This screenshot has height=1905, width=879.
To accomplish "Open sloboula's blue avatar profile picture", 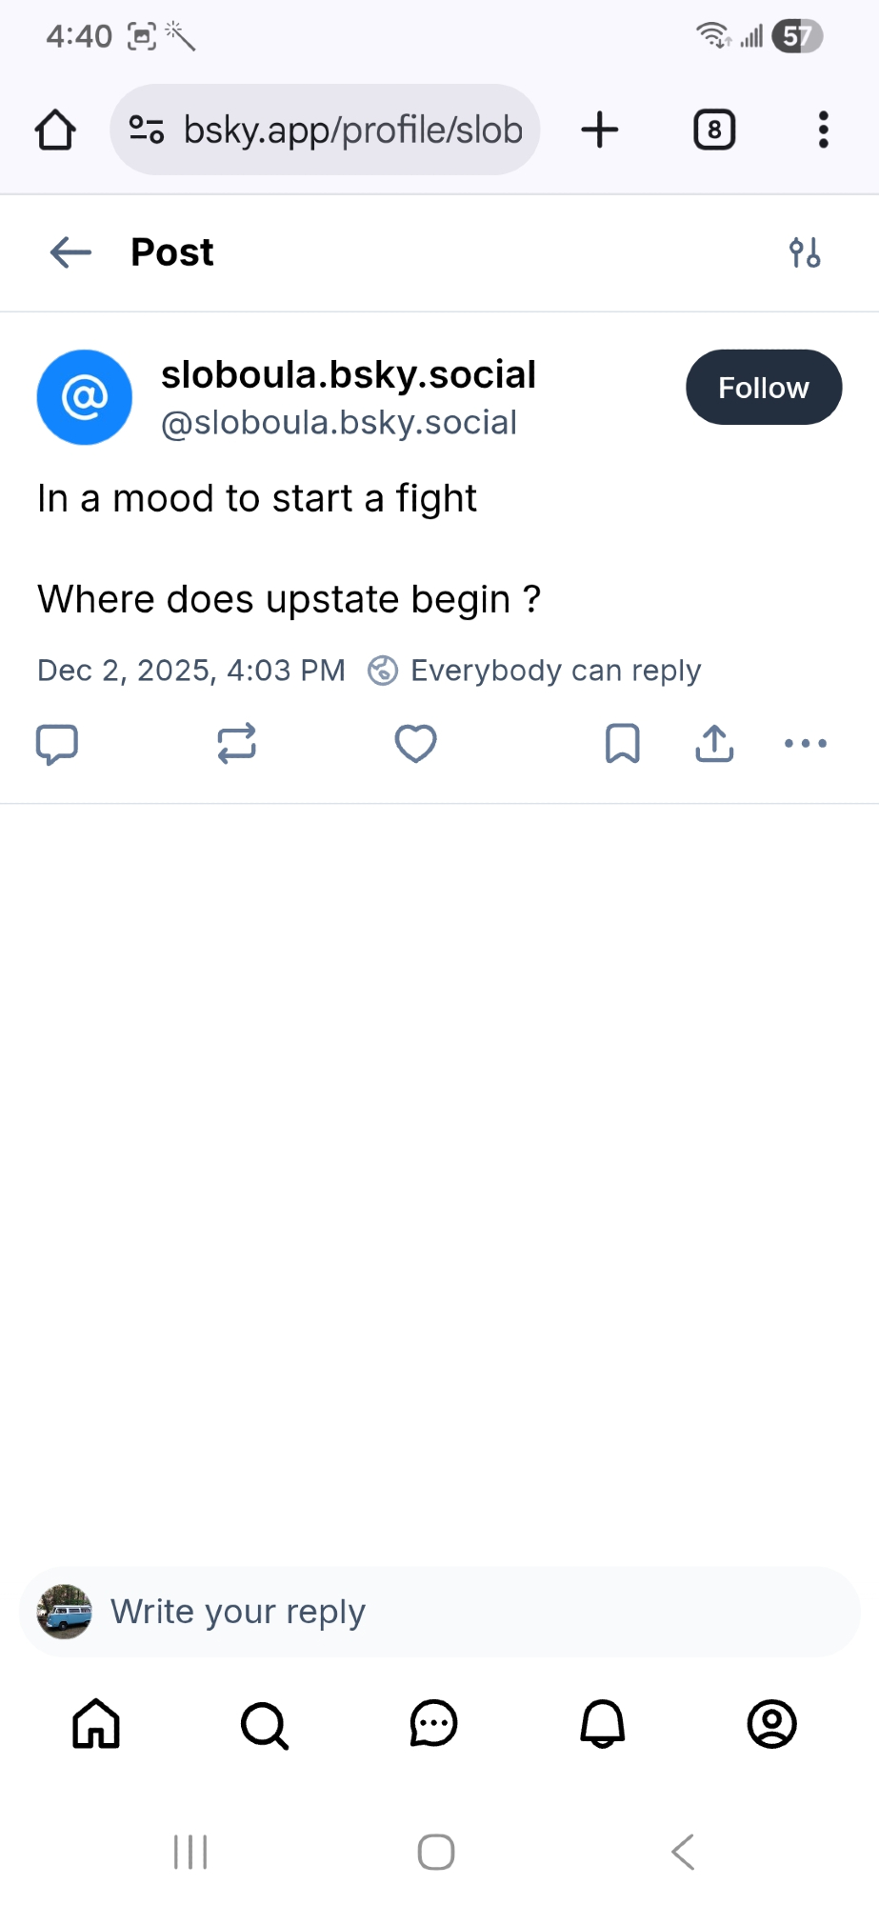I will pyautogui.click(x=85, y=397).
